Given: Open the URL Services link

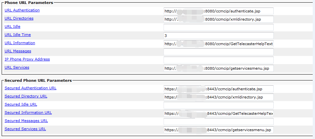Looking at the screenshot, I should point(17,68).
